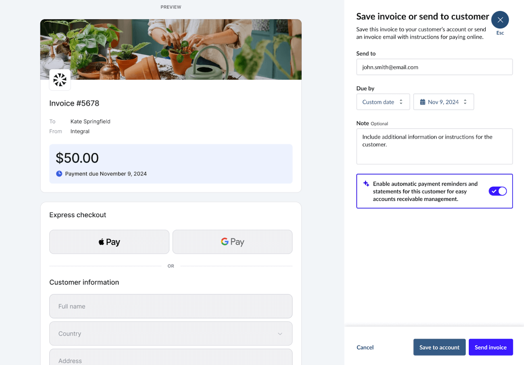Close the panel with the X button
Image resolution: width=524 pixels, height=365 pixels.
pyautogui.click(x=500, y=20)
